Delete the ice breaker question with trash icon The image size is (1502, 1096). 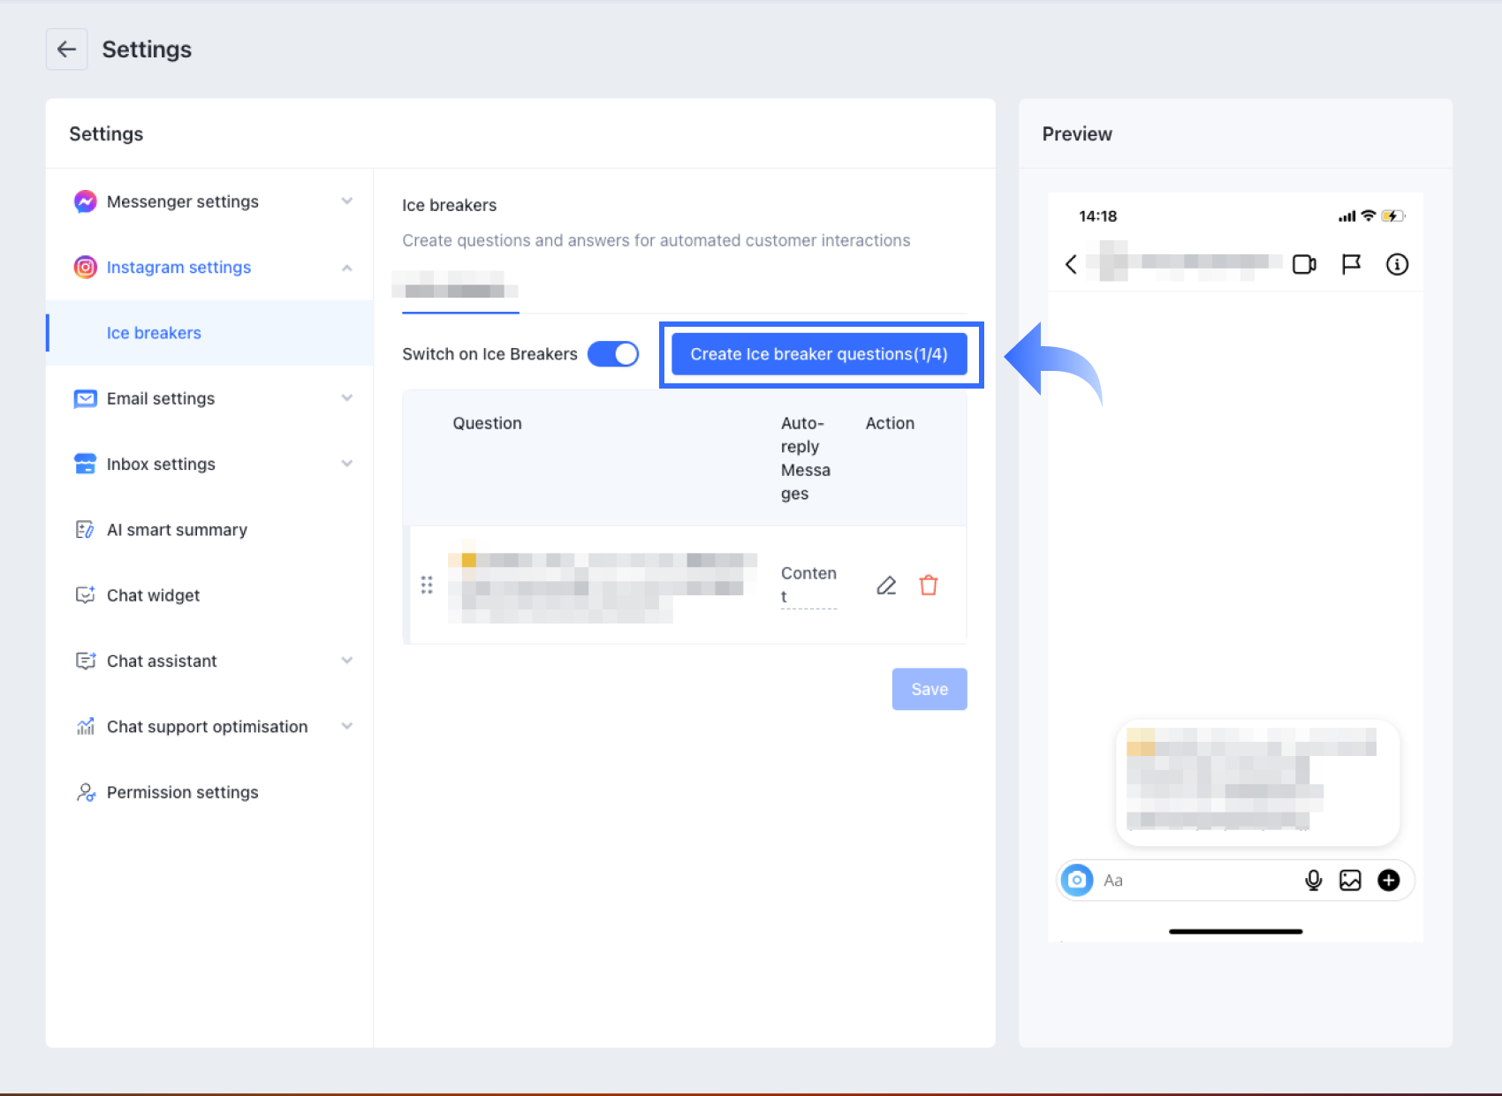pos(929,586)
